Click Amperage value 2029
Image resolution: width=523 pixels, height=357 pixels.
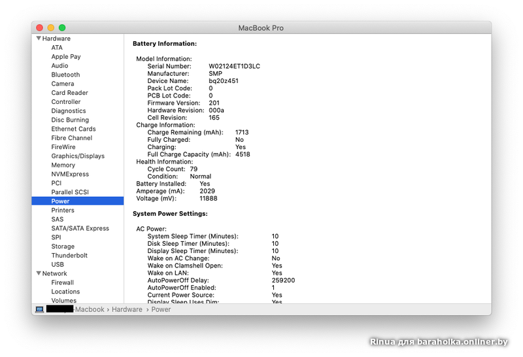pos(207,191)
